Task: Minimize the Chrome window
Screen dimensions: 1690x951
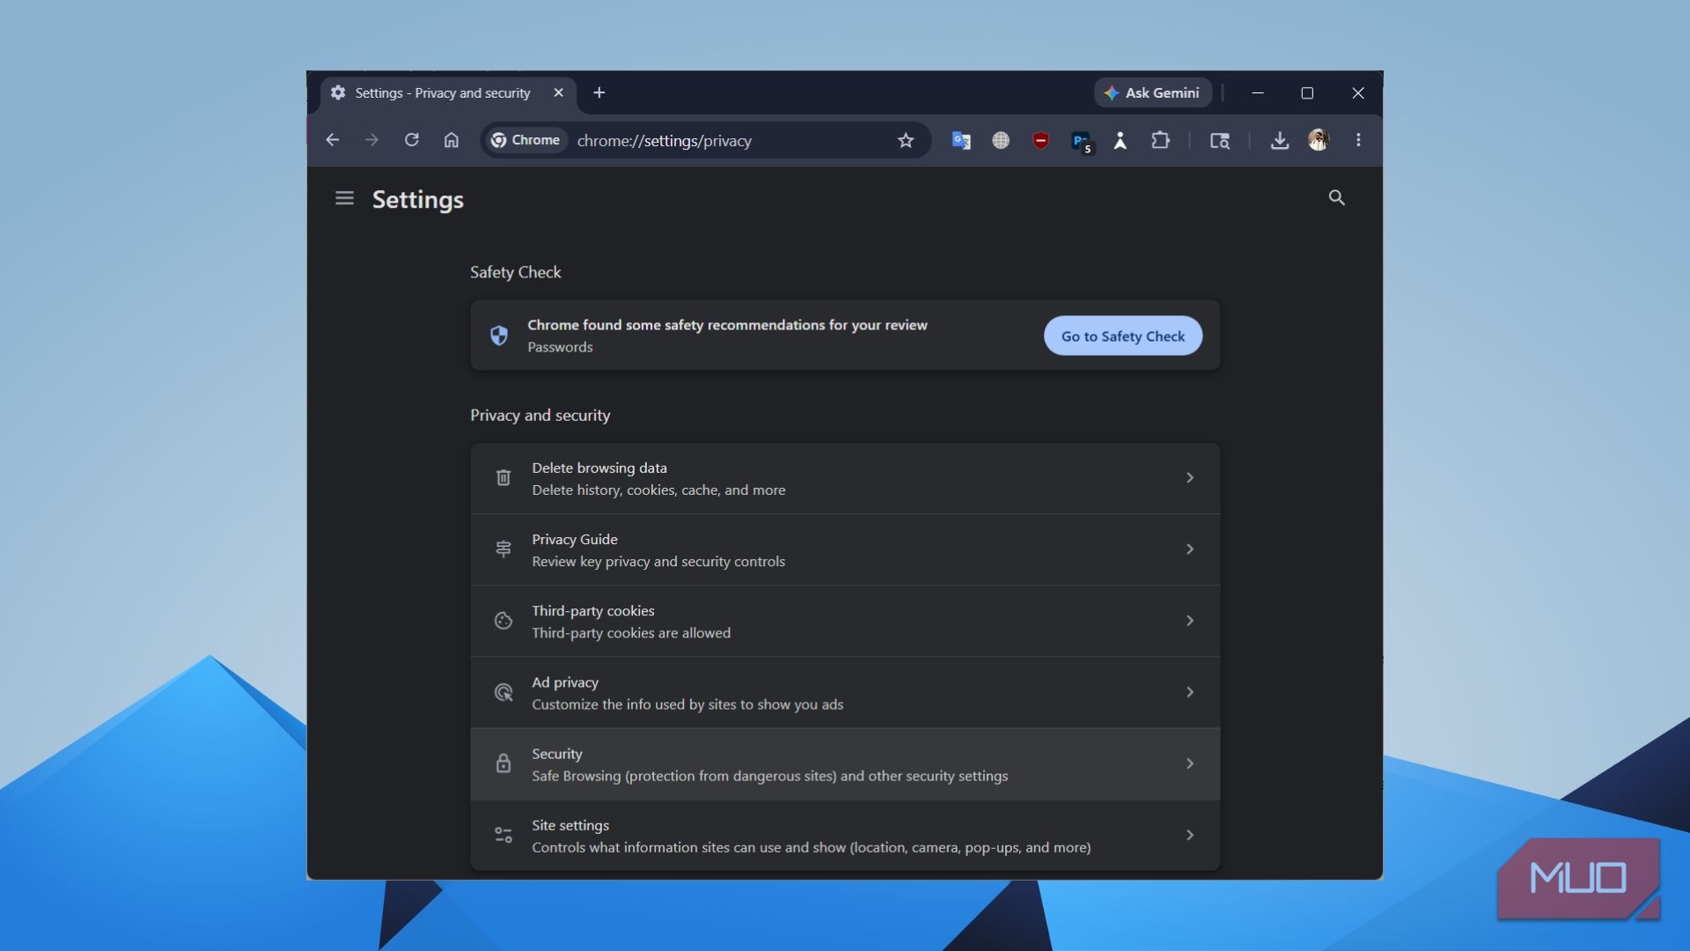Action: pyautogui.click(x=1258, y=92)
